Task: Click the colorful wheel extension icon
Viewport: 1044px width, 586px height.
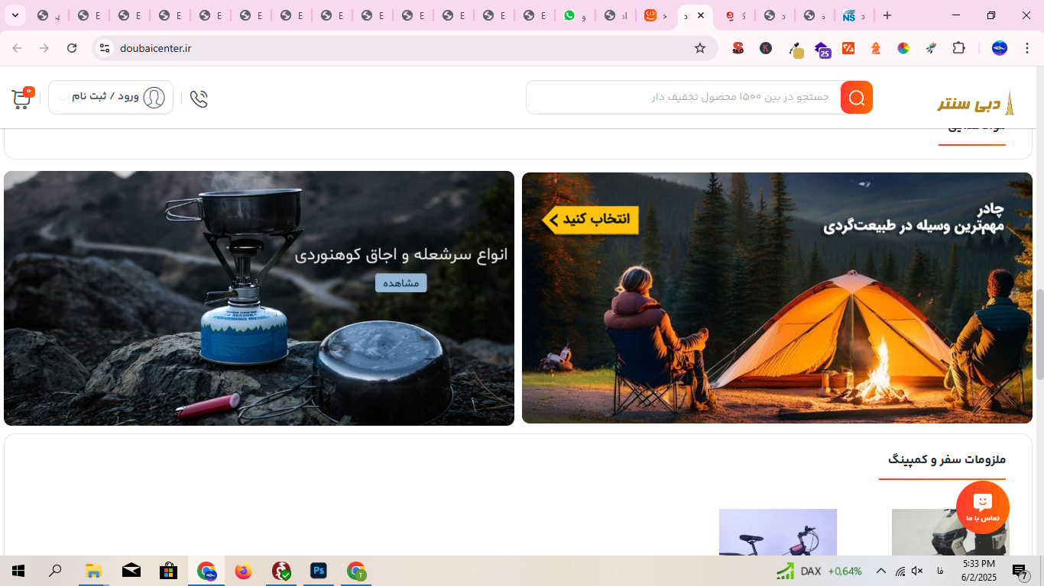Action: (903, 48)
